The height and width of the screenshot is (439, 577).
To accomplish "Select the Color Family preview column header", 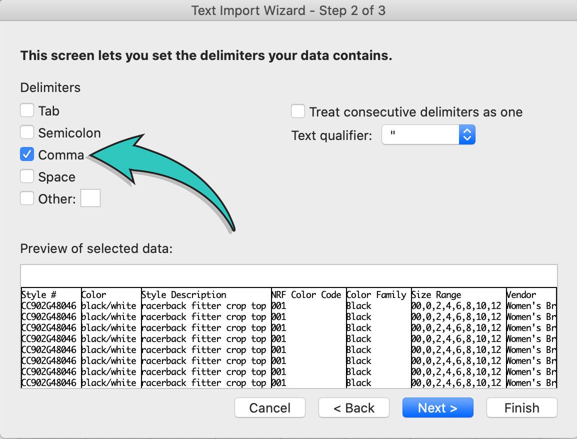I will [x=378, y=294].
